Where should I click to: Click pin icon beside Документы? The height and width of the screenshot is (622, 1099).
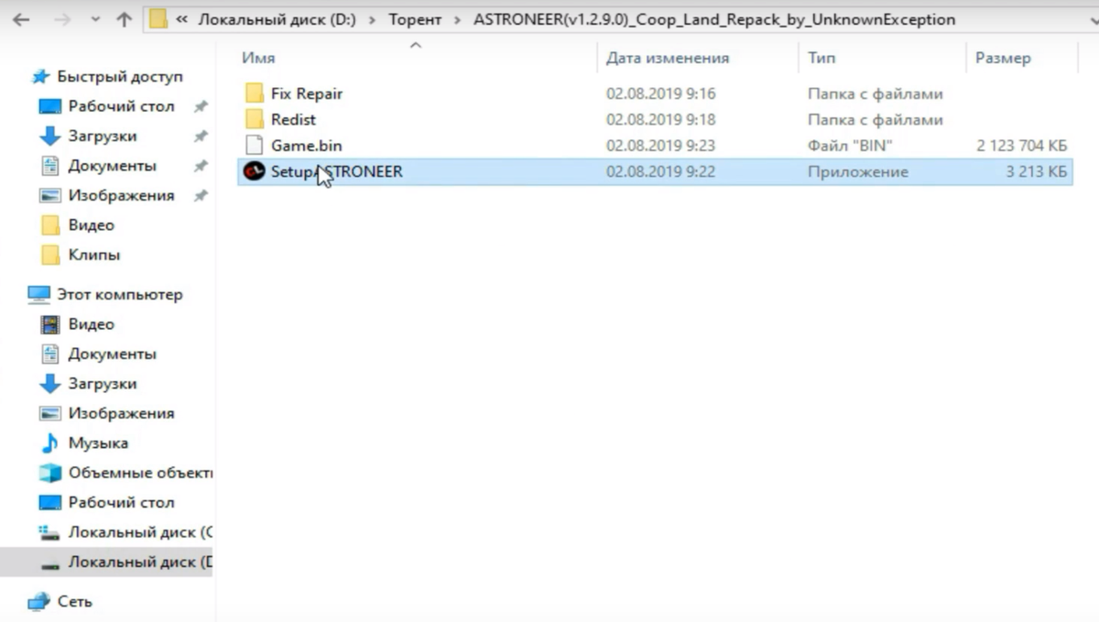(x=201, y=166)
